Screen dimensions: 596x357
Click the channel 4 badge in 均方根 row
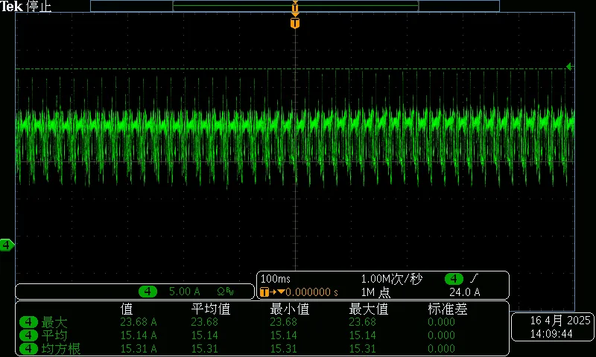pos(28,349)
